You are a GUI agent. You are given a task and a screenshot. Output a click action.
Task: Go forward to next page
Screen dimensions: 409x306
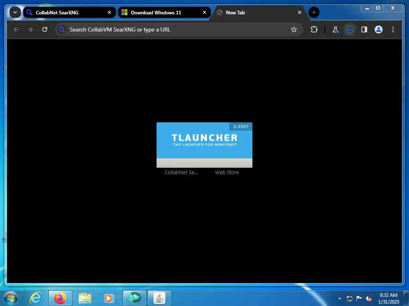pyautogui.click(x=30, y=29)
